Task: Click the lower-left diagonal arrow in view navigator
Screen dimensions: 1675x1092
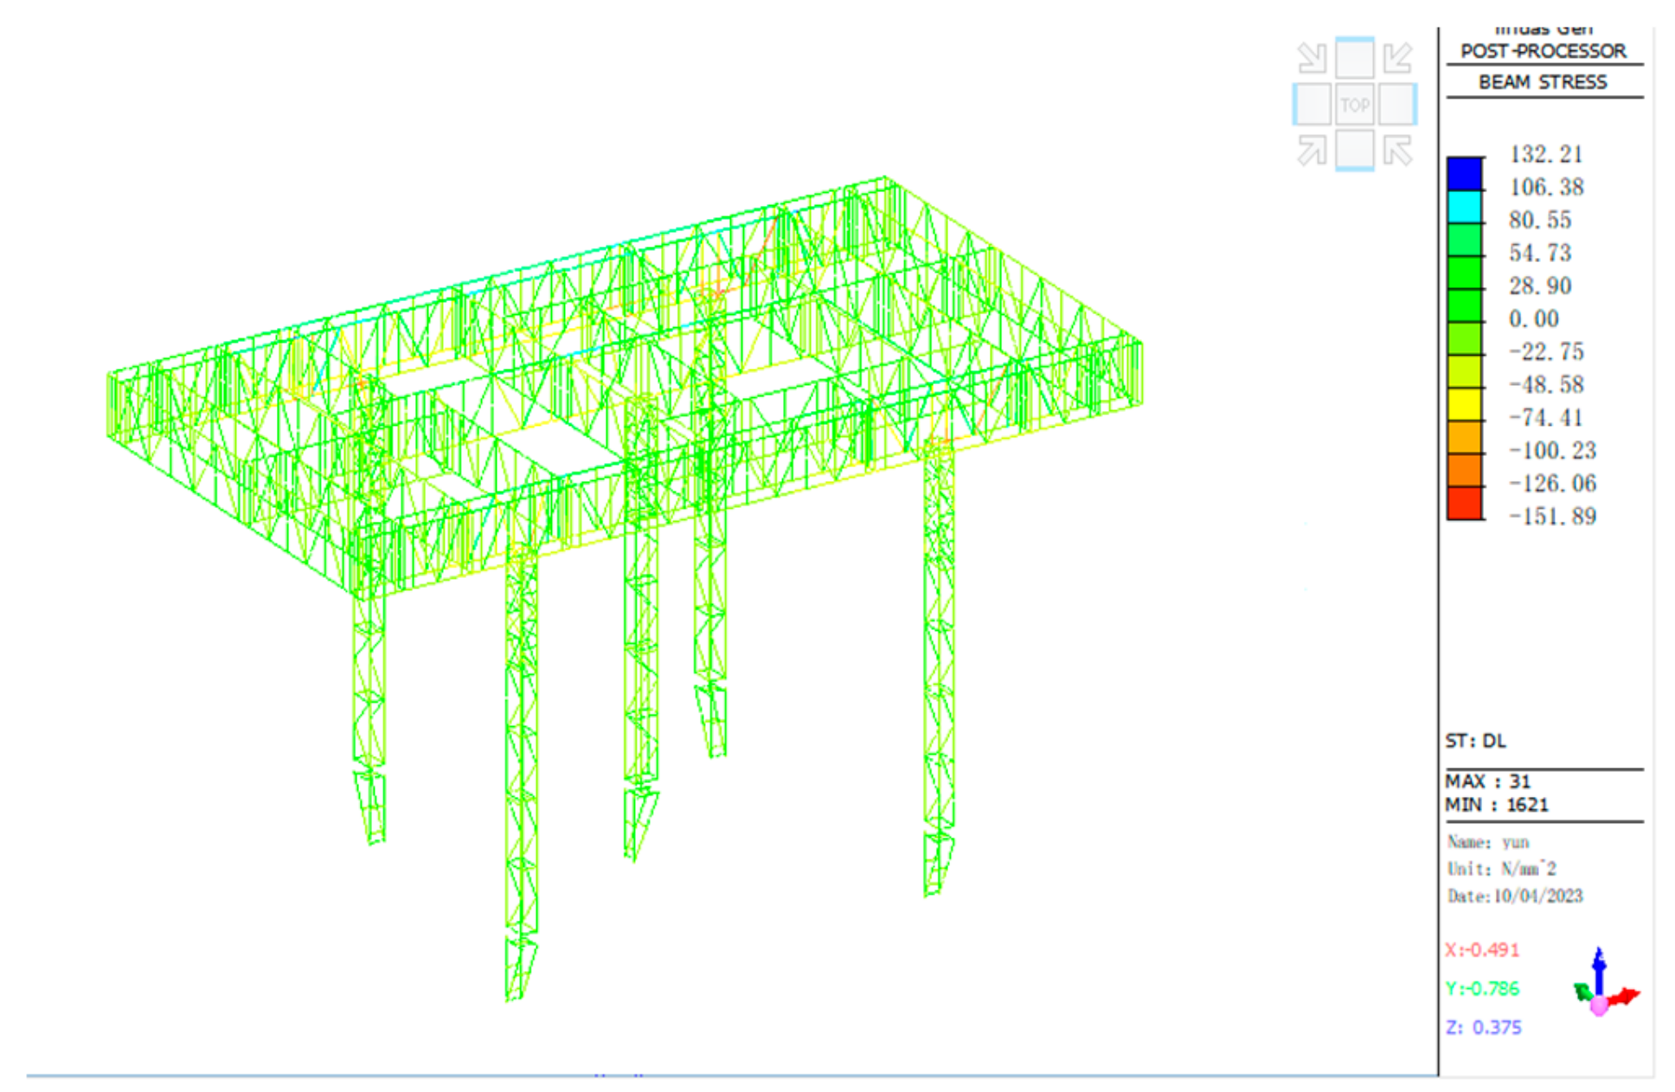Action: tap(1312, 150)
